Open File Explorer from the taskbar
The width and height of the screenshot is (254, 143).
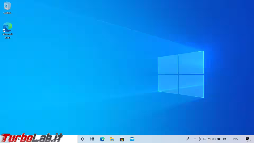pos(112,139)
